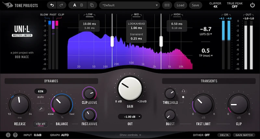The width and height of the screenshot is (260, 139).
Task: Click the low-mid crossover handle near 200 Hz
Action: pos(112,41)
